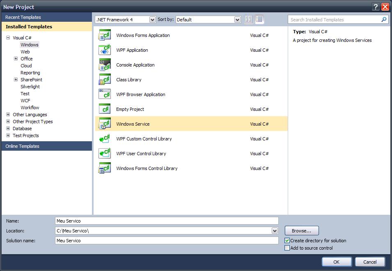Click the Class Library template icon
The image size is (392, 271).
[x=105, y=80]
